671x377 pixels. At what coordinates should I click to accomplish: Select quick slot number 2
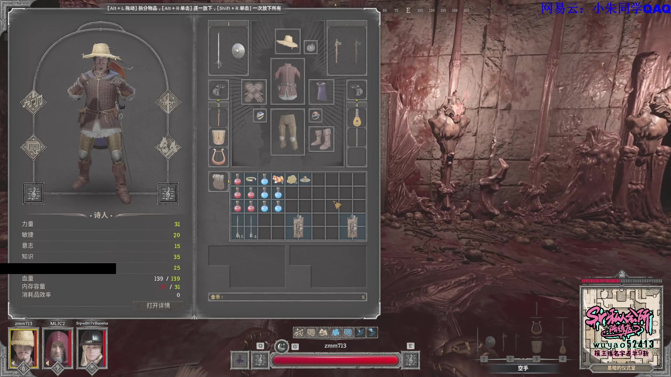(x=510, y=359)
